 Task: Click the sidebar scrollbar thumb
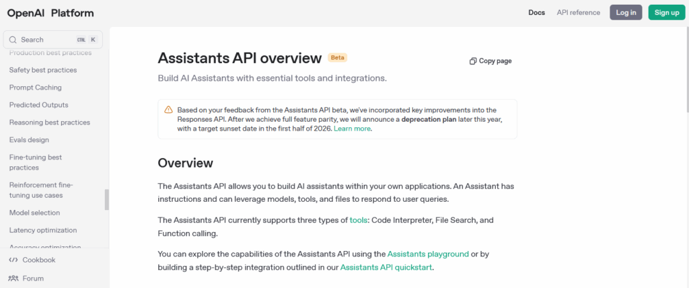click(x=106, y=200)
